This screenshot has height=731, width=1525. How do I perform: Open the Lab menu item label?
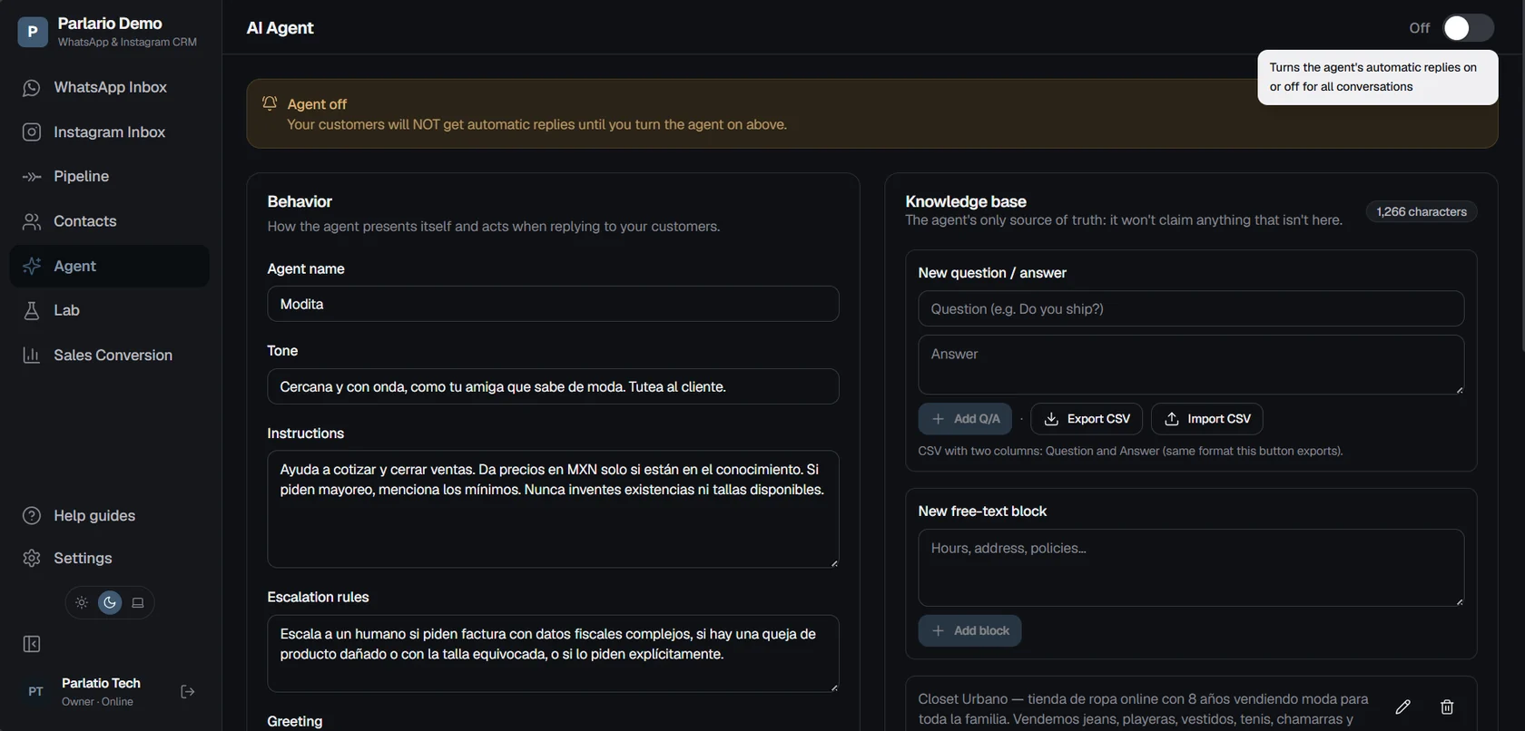(x=66, y=310)
